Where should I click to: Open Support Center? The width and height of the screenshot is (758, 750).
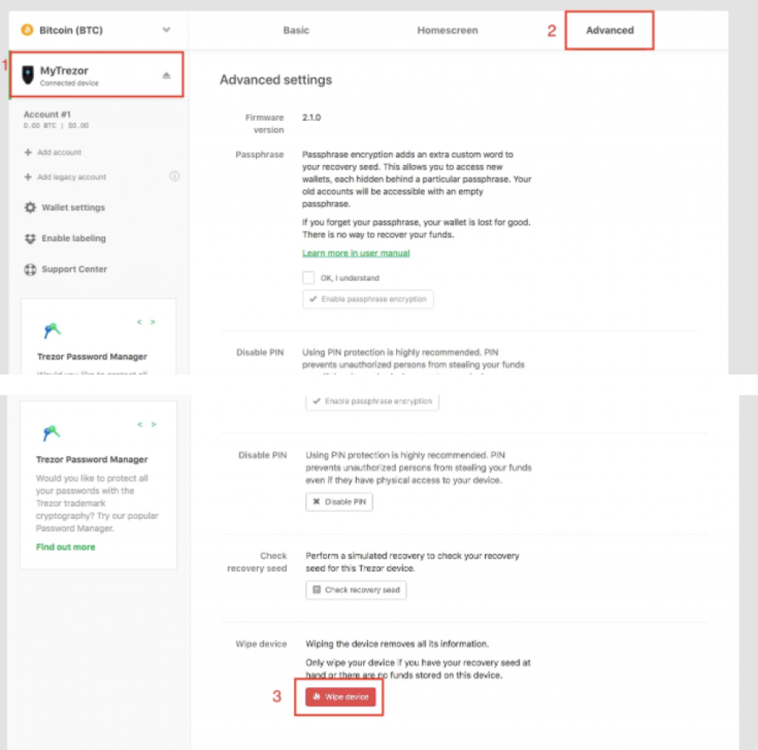pos(74,269)
